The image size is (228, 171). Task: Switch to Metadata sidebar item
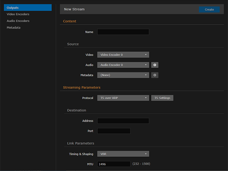13,27
